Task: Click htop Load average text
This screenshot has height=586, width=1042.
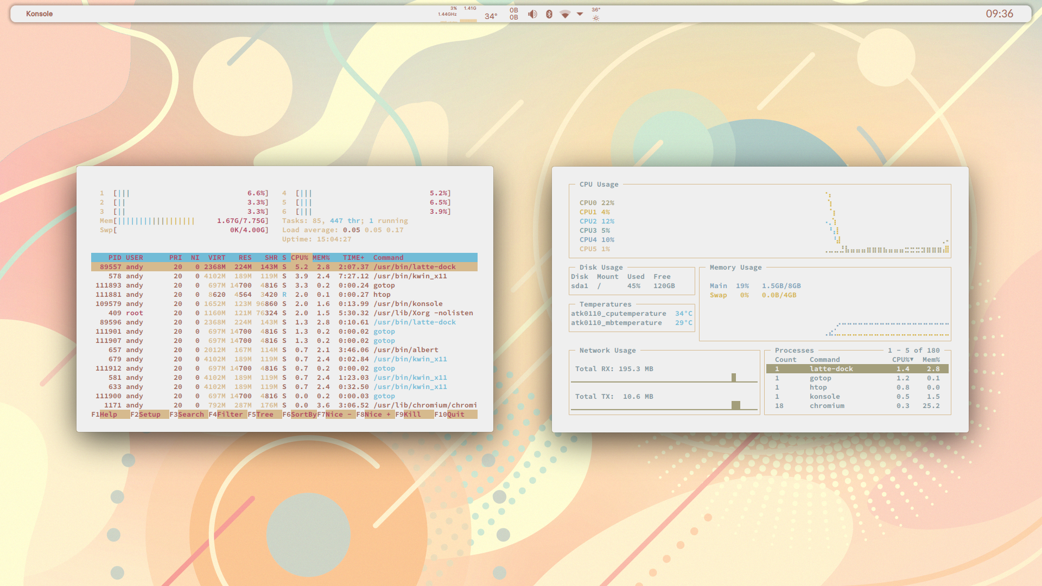Action: 343,230
